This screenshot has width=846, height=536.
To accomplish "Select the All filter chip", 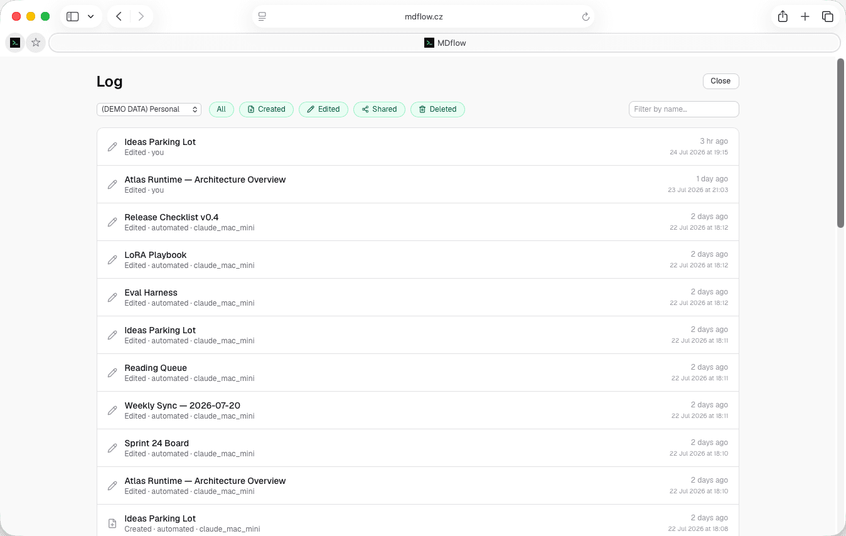I will tap(222, 109).
